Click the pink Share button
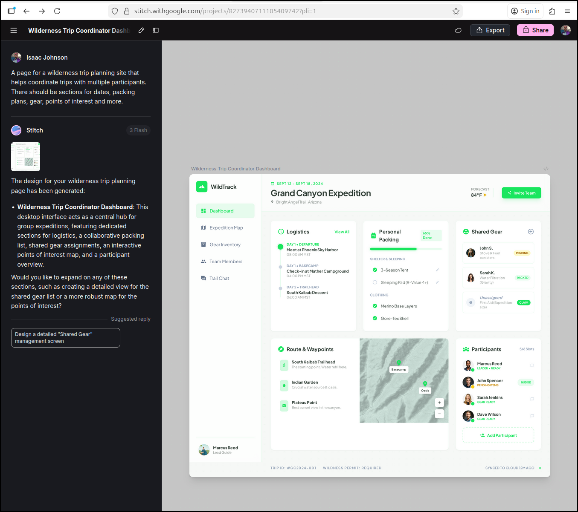 pyautogui.click(x=535, y=30)
